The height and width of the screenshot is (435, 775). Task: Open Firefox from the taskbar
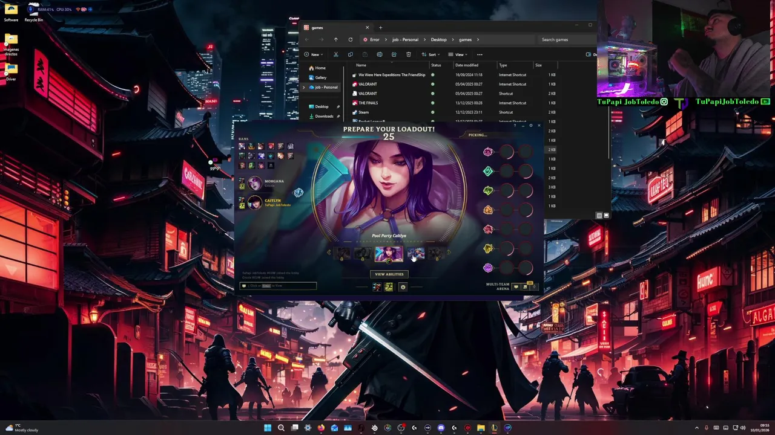coord(321,428)
